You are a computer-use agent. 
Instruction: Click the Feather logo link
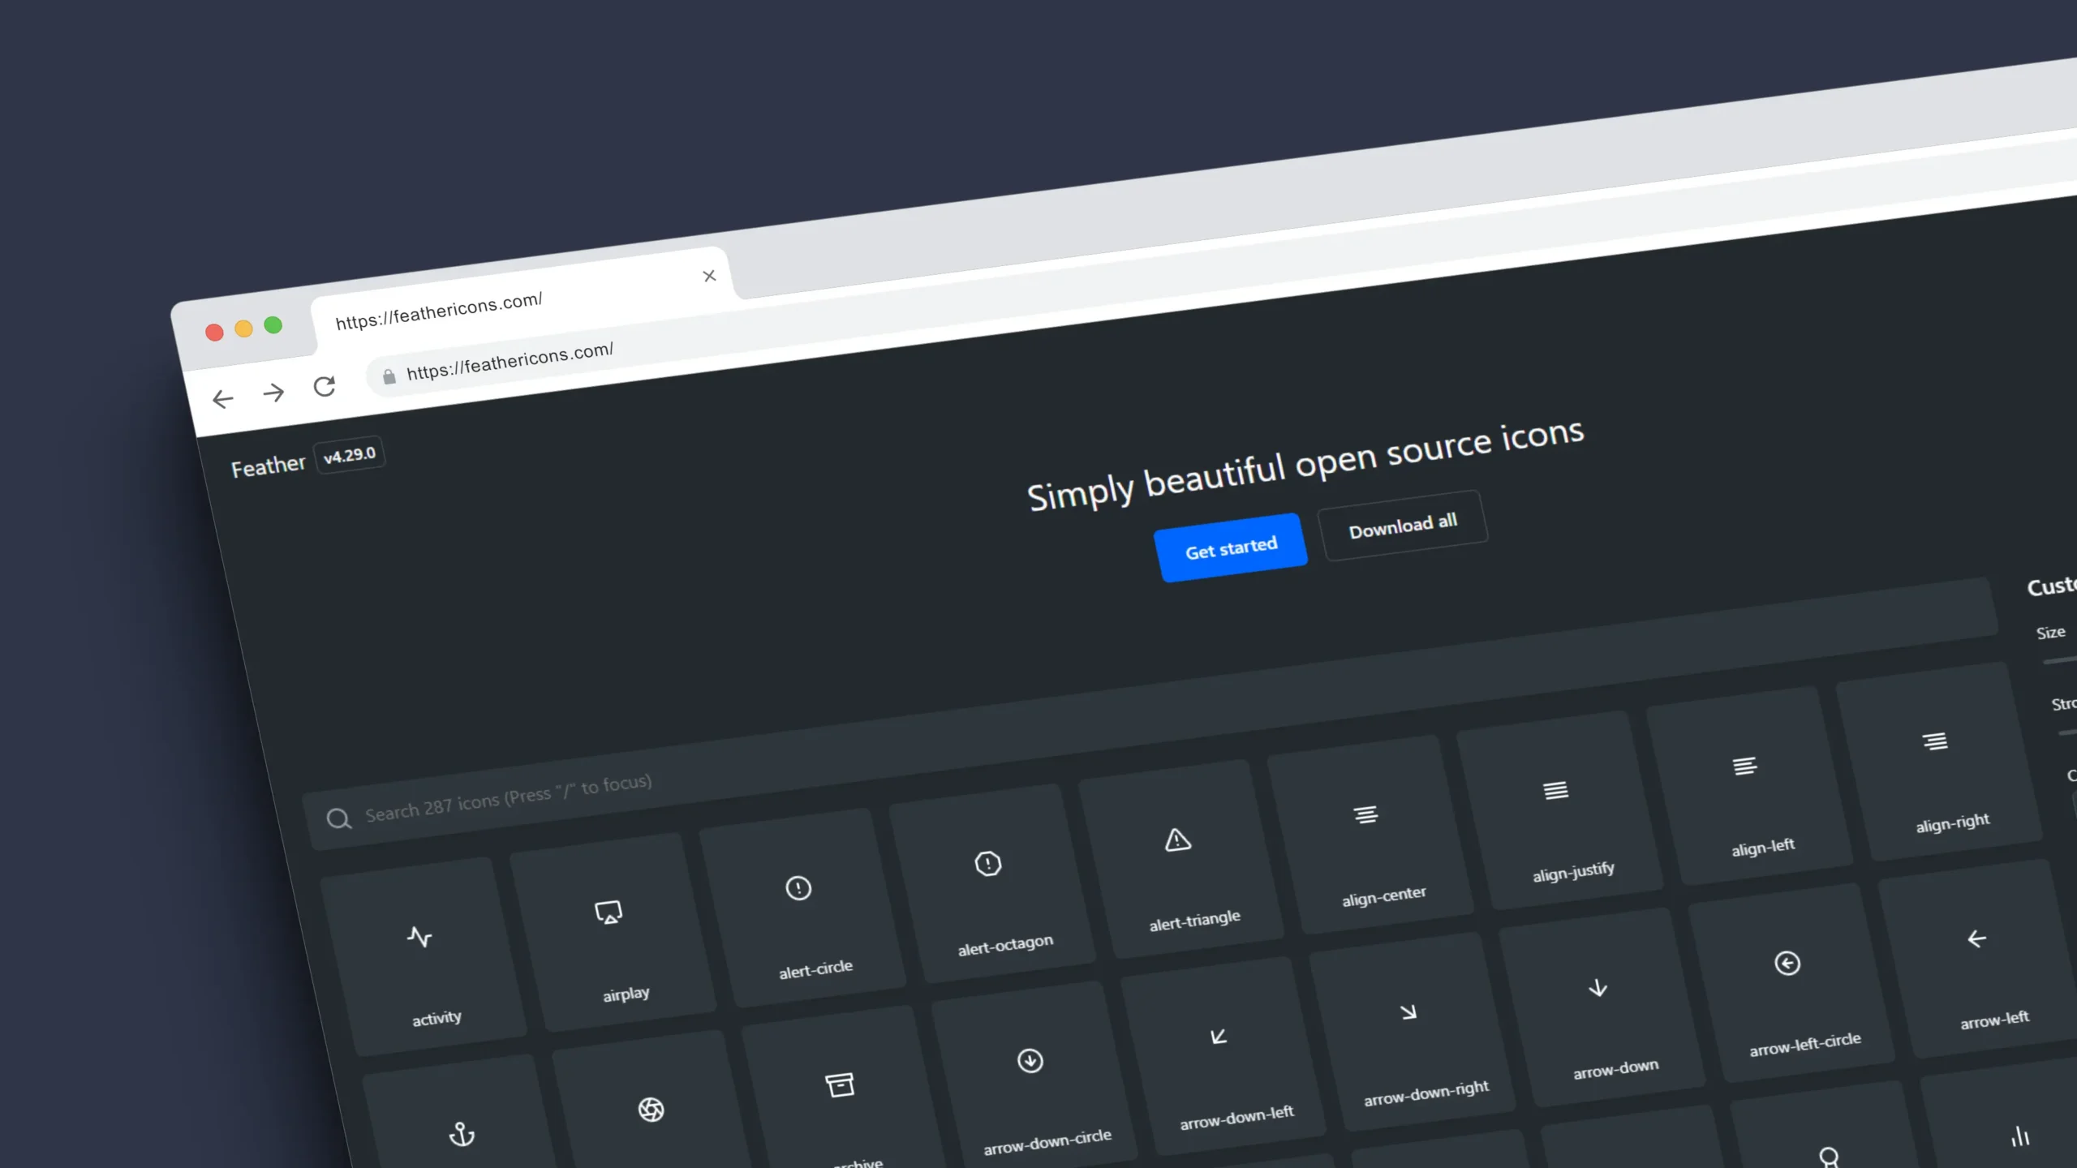(268, 466)
